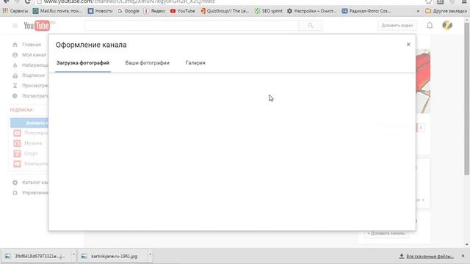Open the hamburger guide menu
This screenshot has height=264, width=470.
tap(15, 26)
